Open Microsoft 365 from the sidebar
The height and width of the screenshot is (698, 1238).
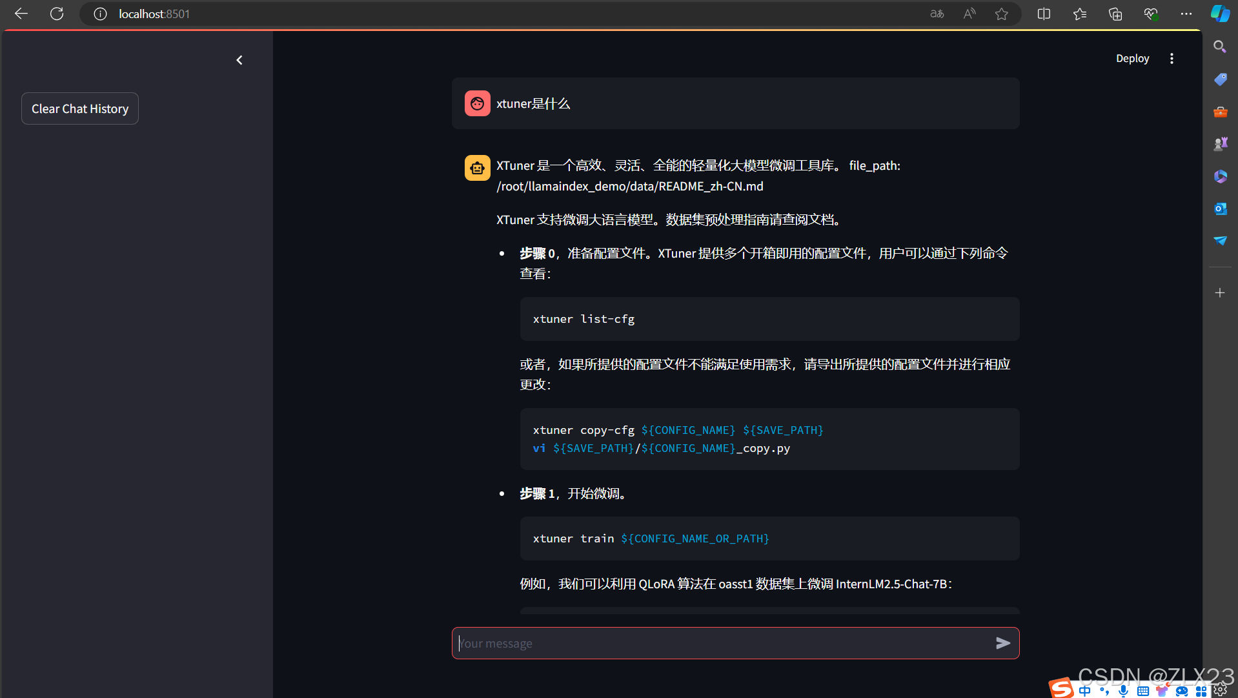click(1220, 176)
